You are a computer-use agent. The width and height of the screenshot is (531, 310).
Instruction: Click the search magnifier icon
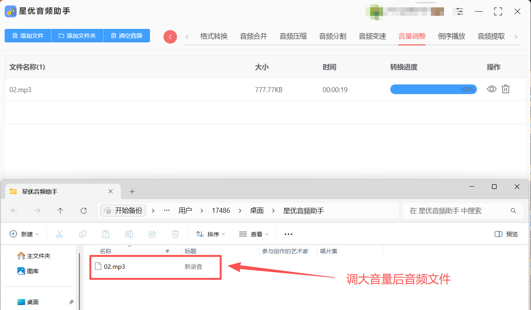click(x=513, y=211)
